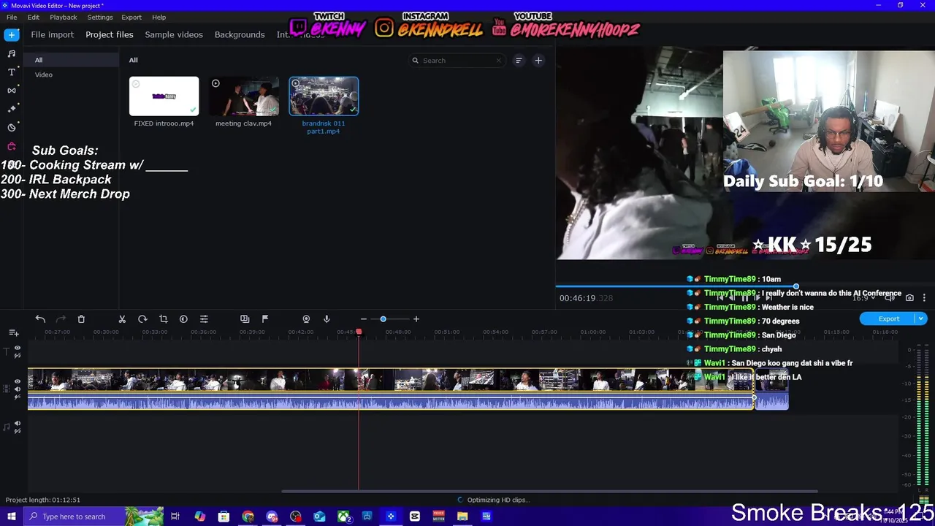
Task: Open the clock-shaped sidebar tool
Action: click(x=12, y=127)
